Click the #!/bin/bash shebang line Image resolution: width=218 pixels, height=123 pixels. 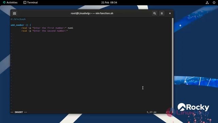click(18, 19)
